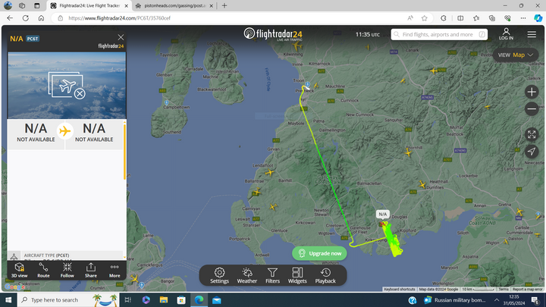This screenshot has height=307, width=546.
Task: Open the Russian military news widget
Action: click(x=454, y=300)
